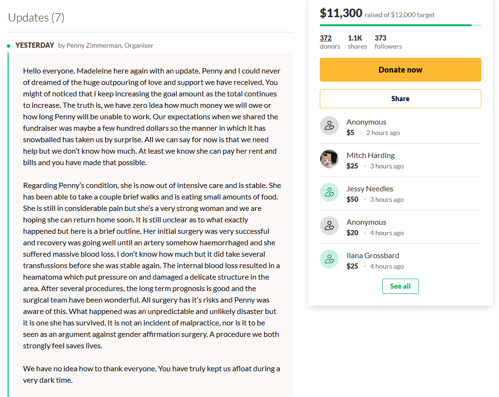Viewport: 499px width, 397px height.
Task: Click Ilana Grossbard donor icon
Action: tap(329, 260)
